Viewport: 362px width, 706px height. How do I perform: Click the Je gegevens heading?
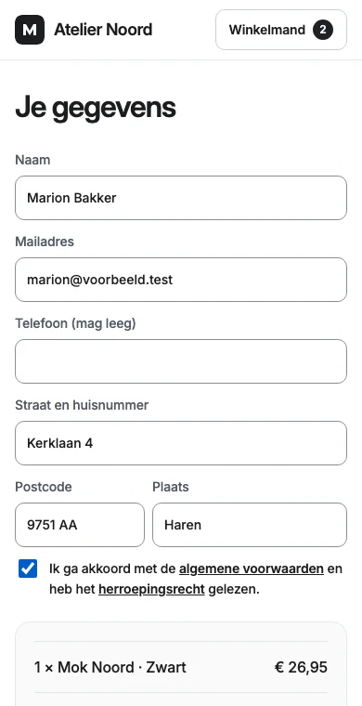click(96, 108)
